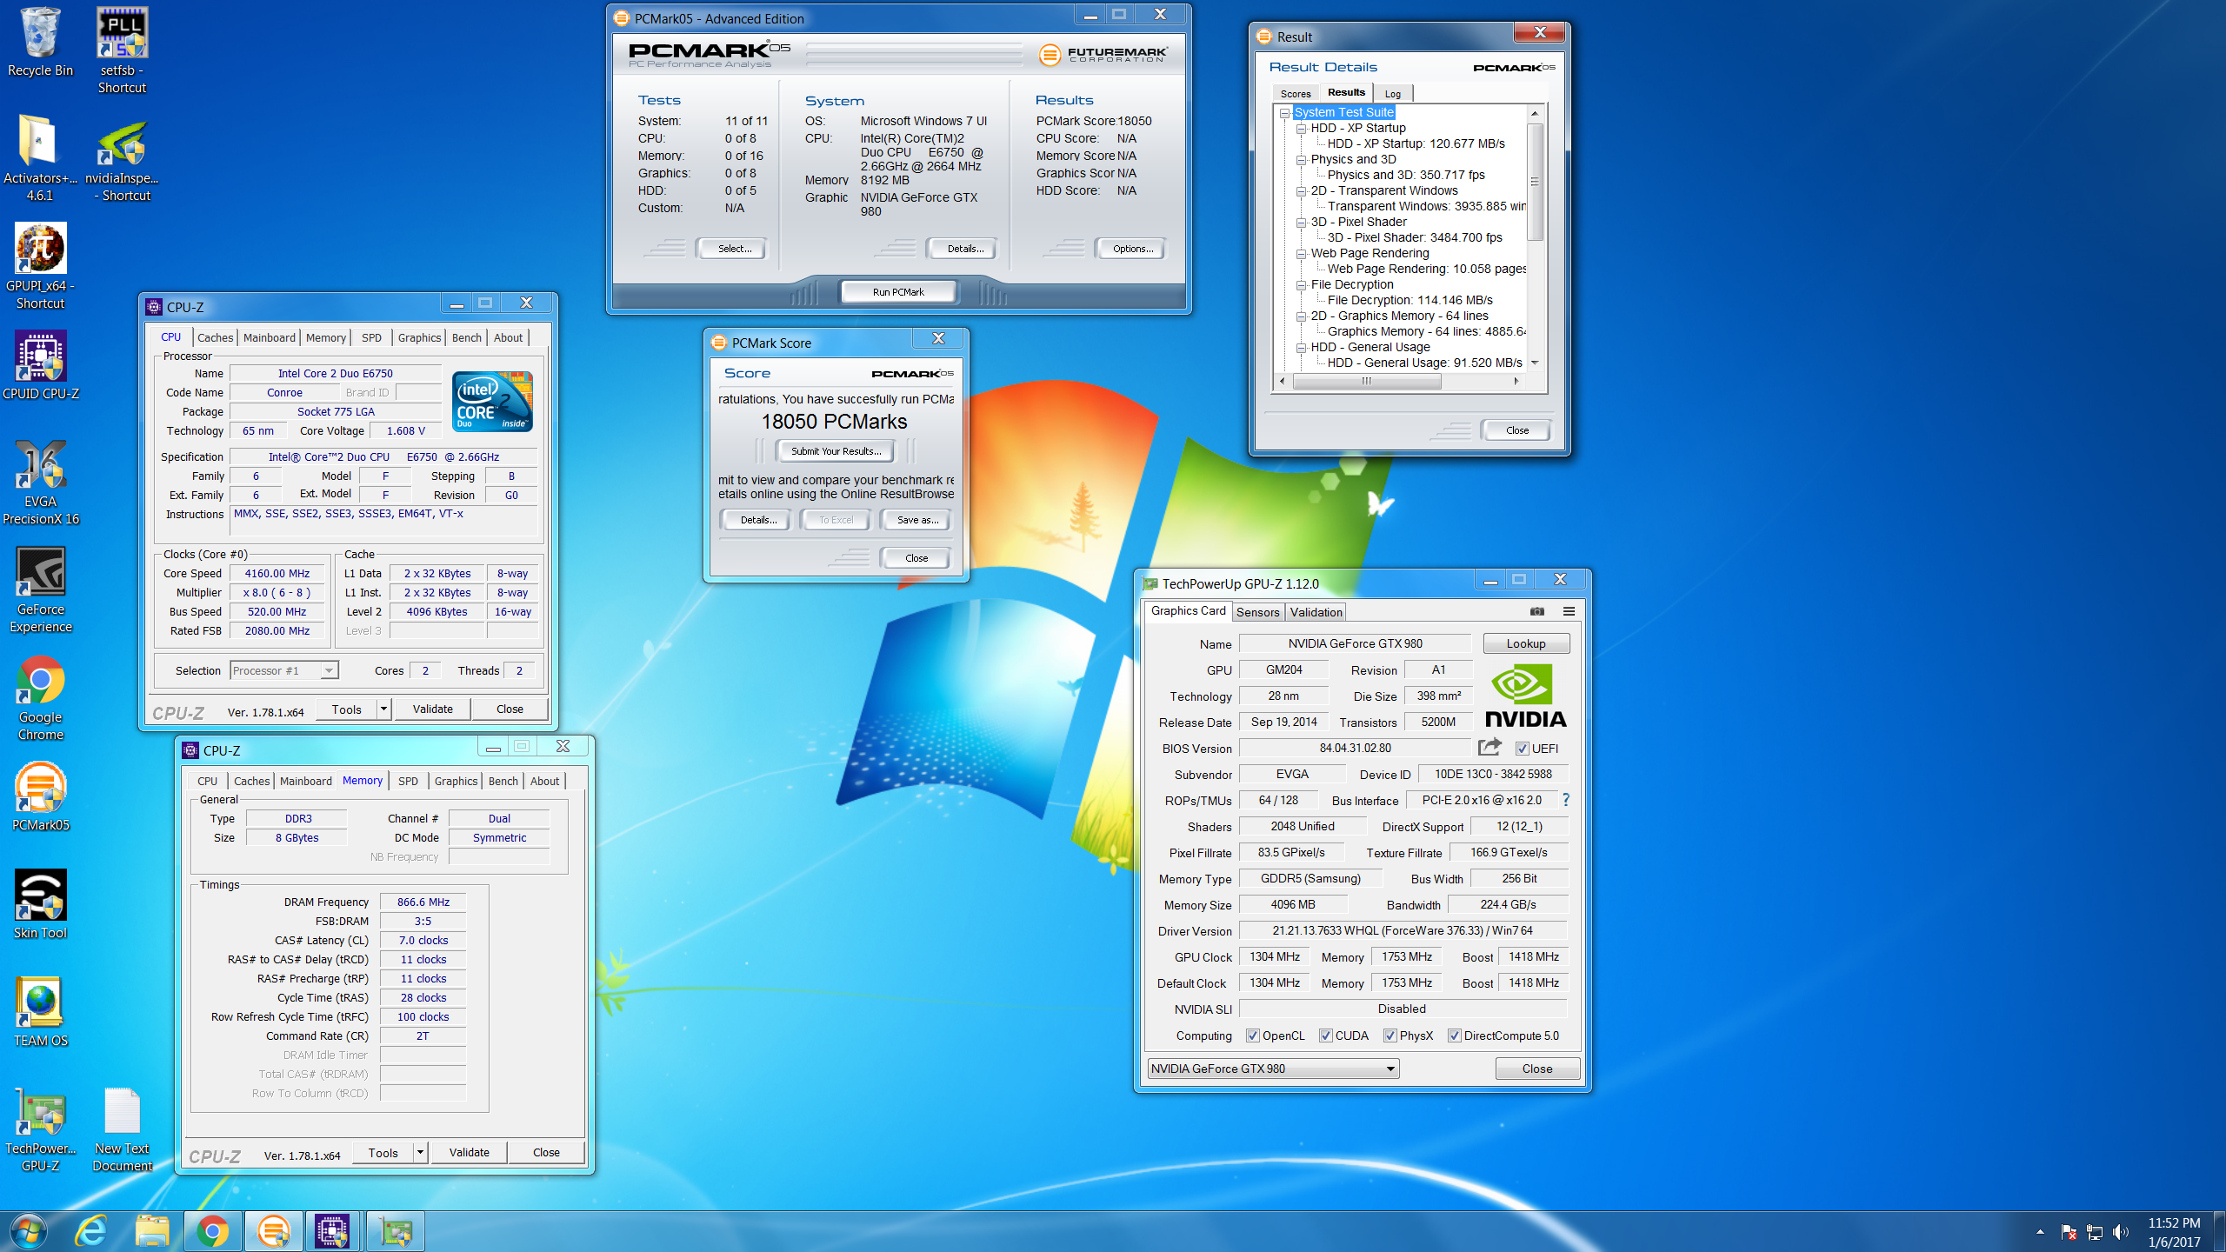Image resolution: width=2226 pixels, height=1252 pixels.
Task: Open the setfsb Shortcut desktop icon
Action: click(122, 50)
